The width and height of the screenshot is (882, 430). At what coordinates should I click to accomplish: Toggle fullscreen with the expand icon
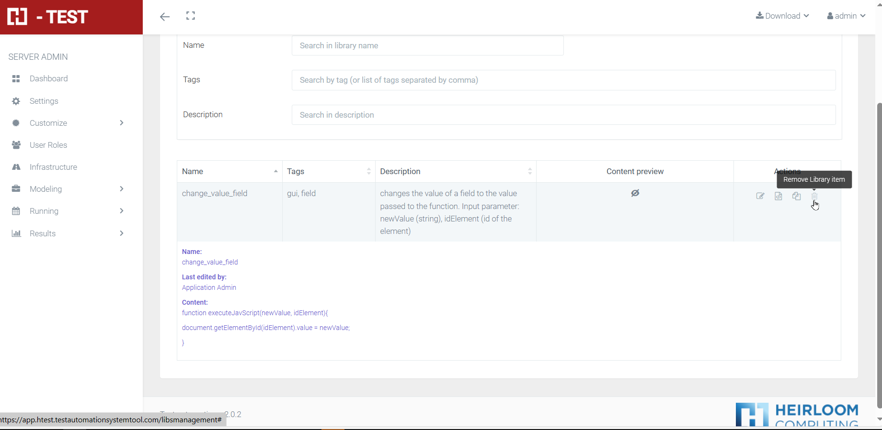[x=191, y=16]
